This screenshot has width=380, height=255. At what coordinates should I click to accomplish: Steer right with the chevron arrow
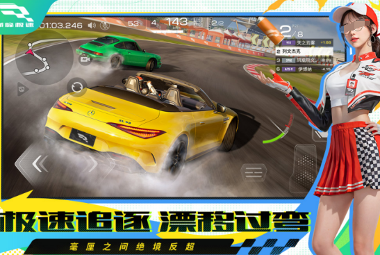93,164
